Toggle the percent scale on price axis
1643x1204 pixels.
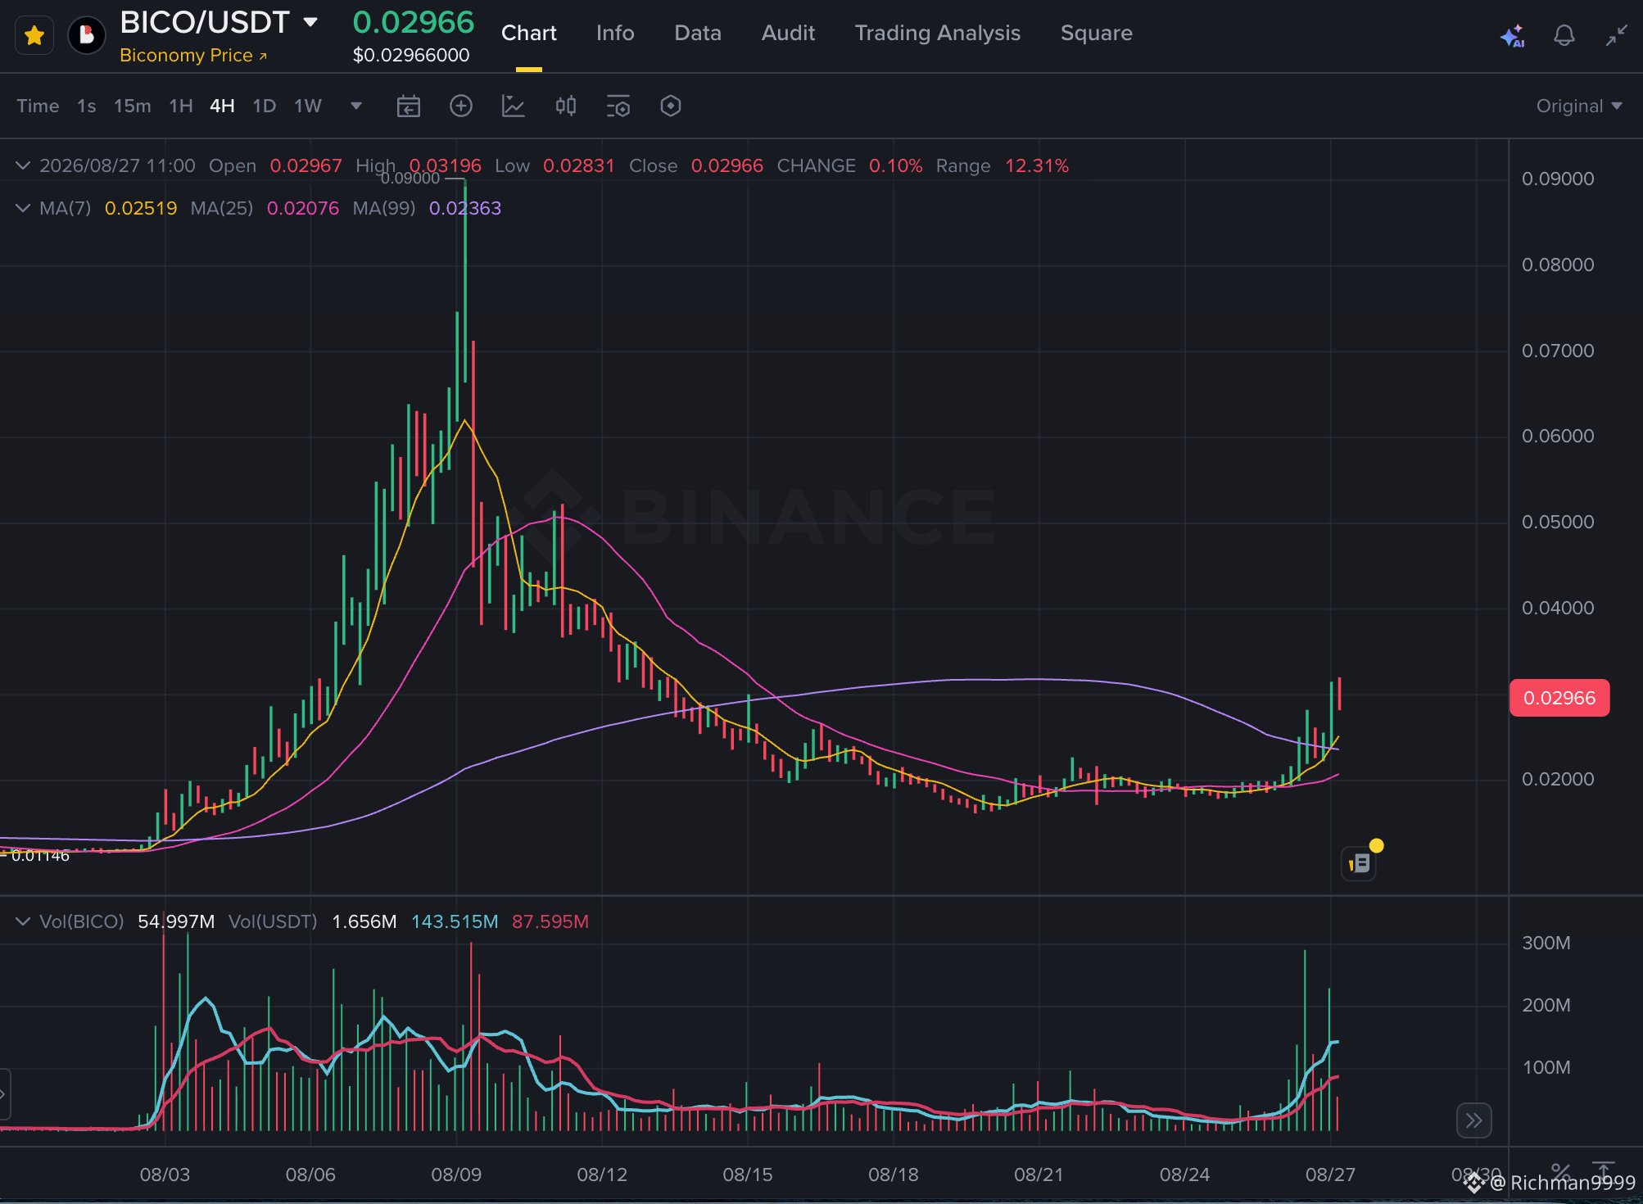point(1561,1171)
